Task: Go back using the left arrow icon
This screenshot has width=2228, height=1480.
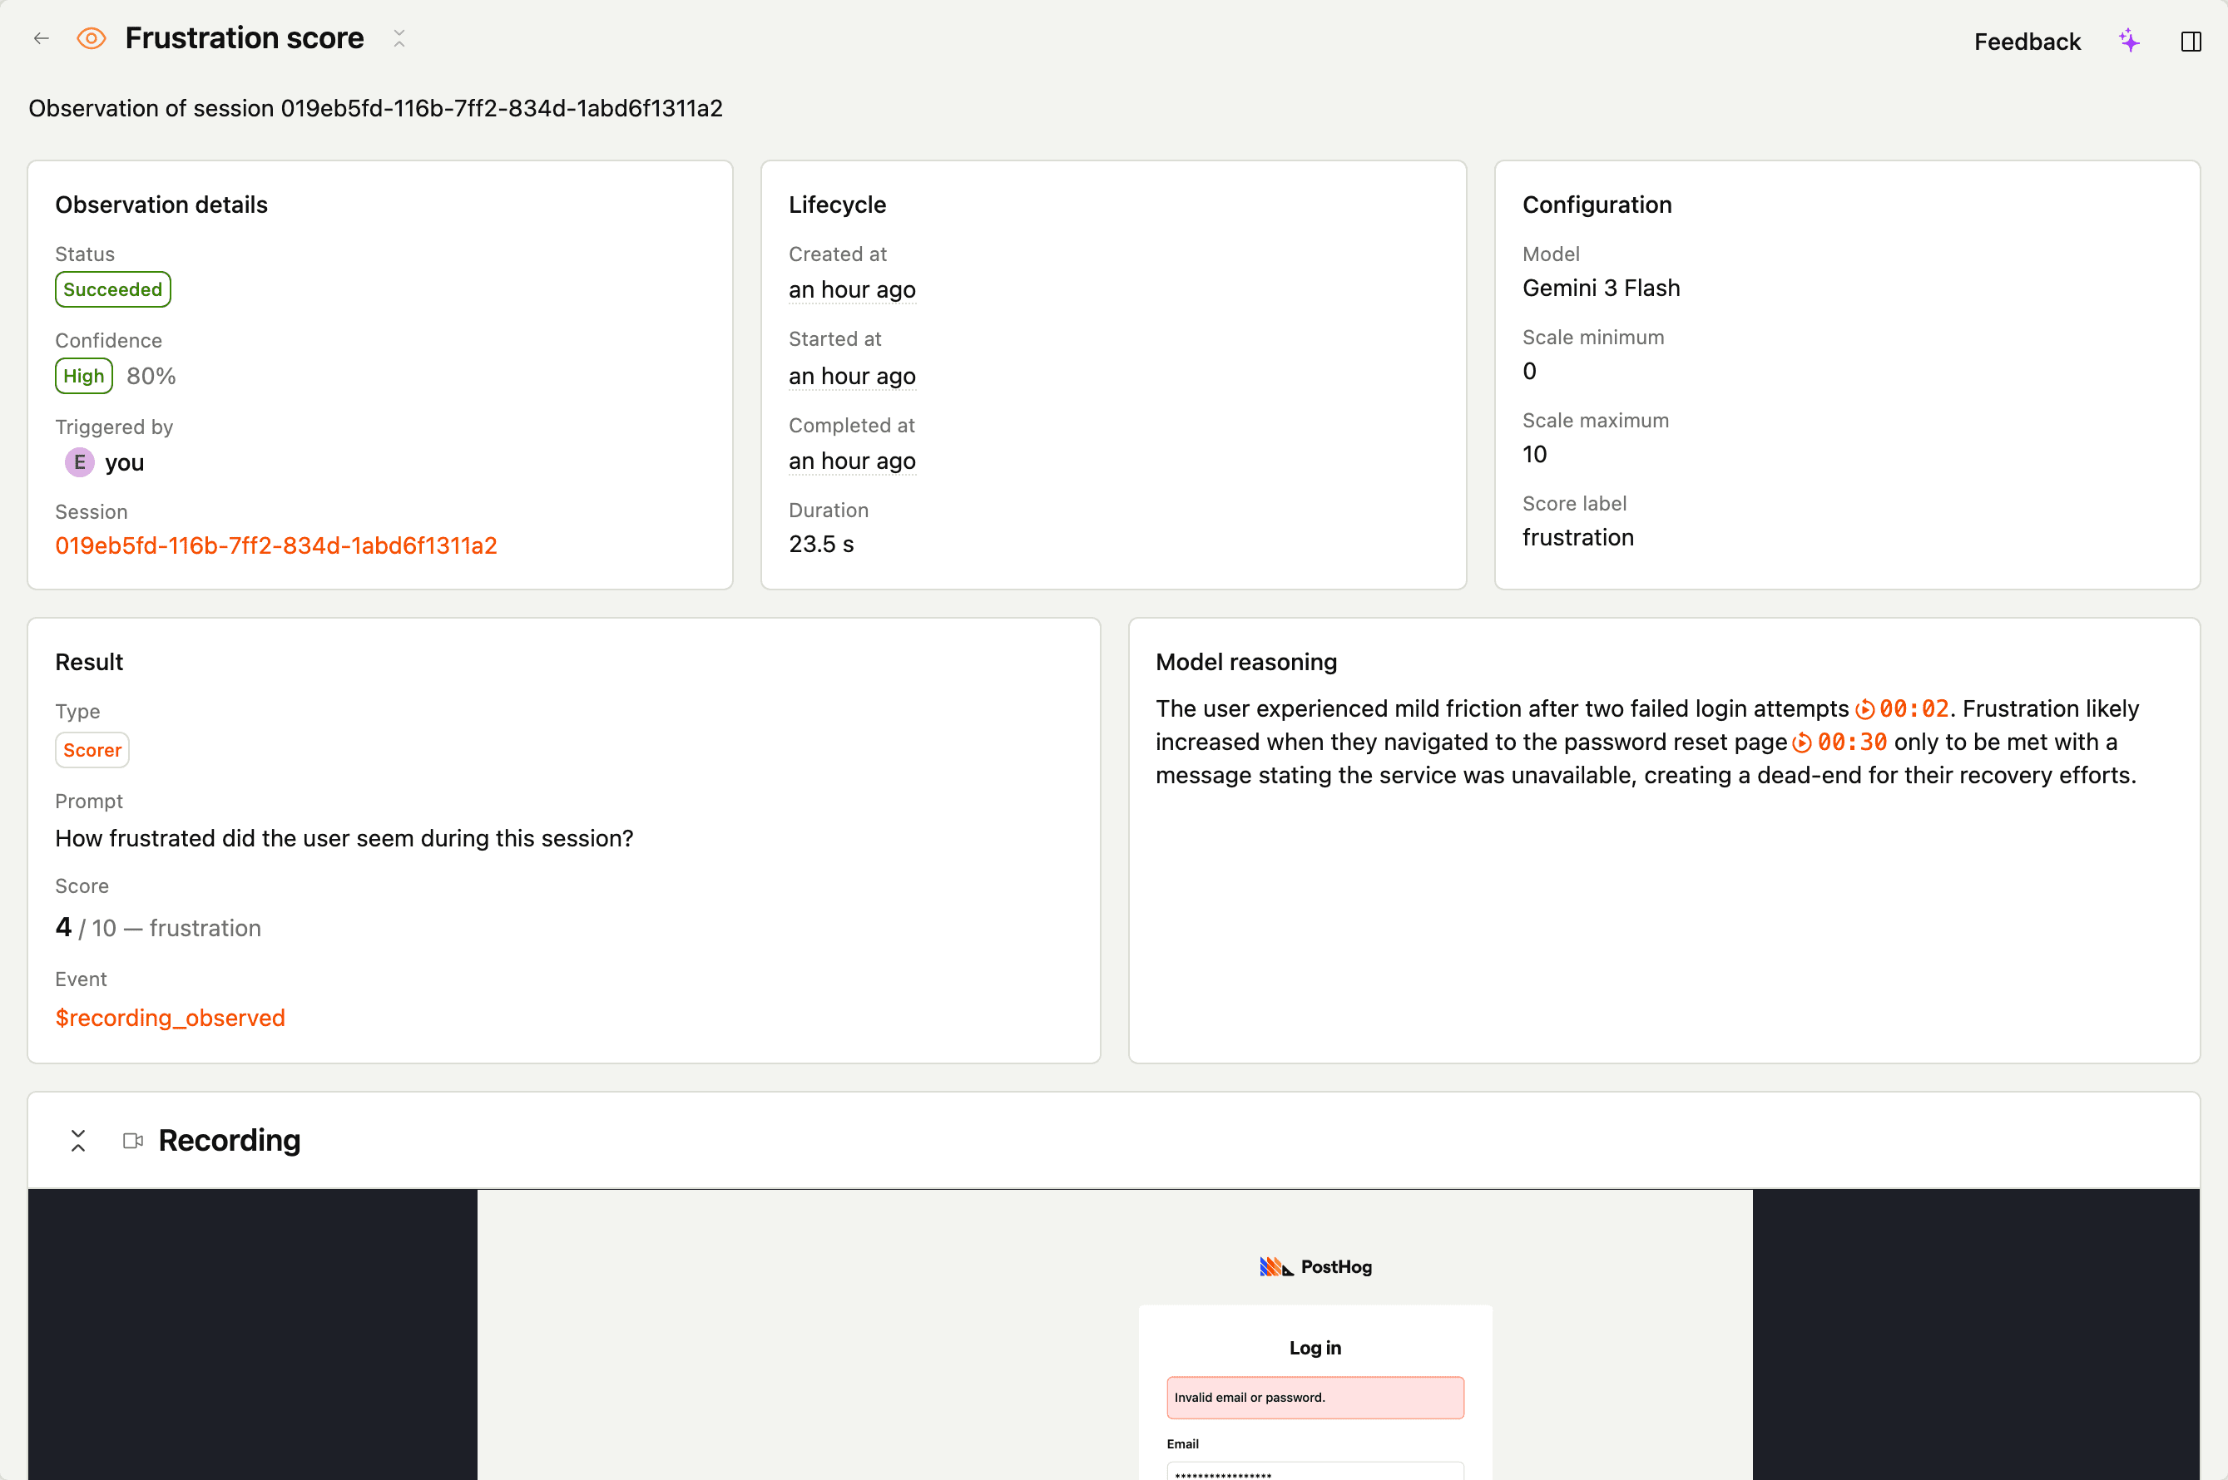Action: pos(41,39)
